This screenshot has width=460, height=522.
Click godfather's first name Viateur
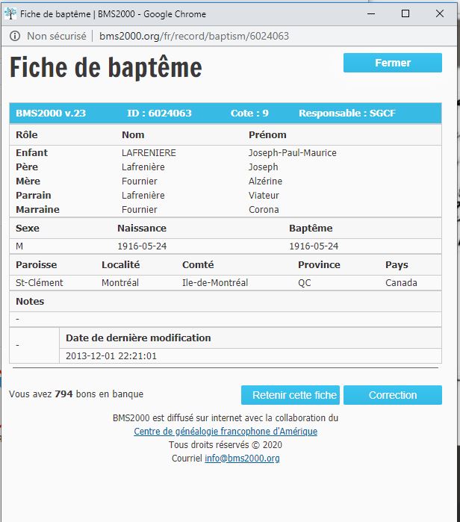point(264,196)
